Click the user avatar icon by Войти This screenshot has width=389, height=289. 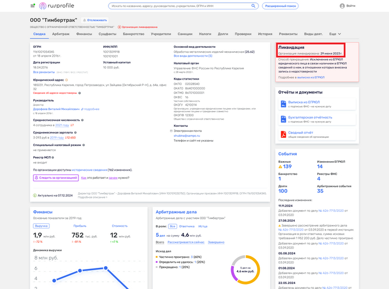(342, 6)
